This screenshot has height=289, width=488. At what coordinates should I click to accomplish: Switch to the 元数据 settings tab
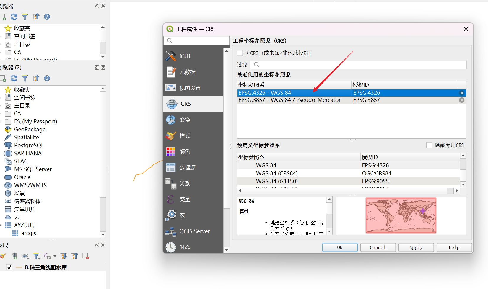tap(187, 72)
